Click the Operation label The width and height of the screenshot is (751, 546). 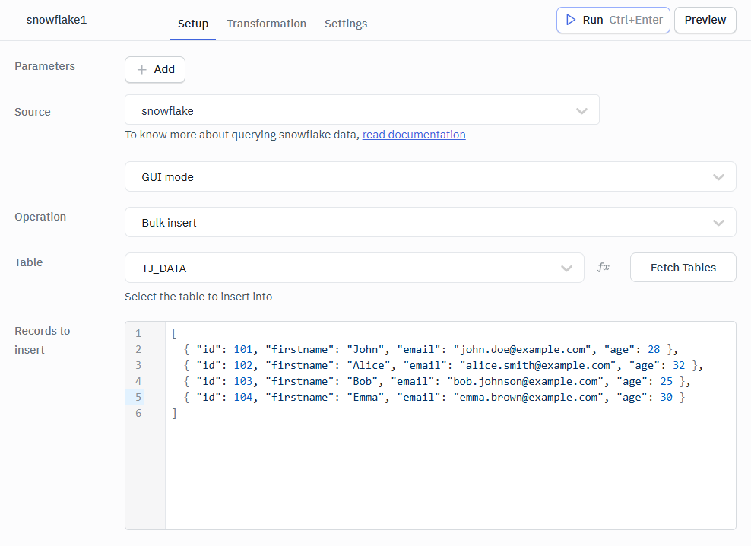coord(40,217)
